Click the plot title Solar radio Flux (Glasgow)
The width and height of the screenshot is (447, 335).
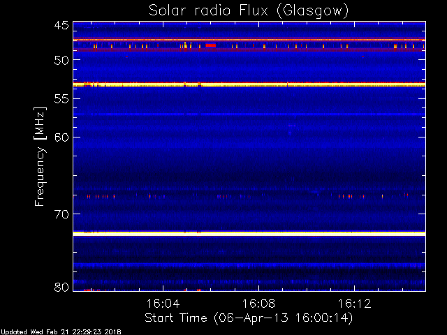click(x=249, y=11)
